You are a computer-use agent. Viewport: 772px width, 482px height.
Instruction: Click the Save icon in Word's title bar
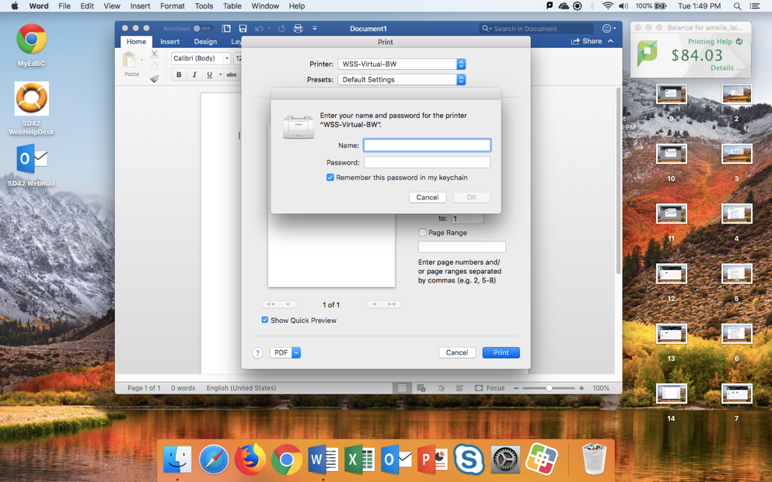point(243,29)
